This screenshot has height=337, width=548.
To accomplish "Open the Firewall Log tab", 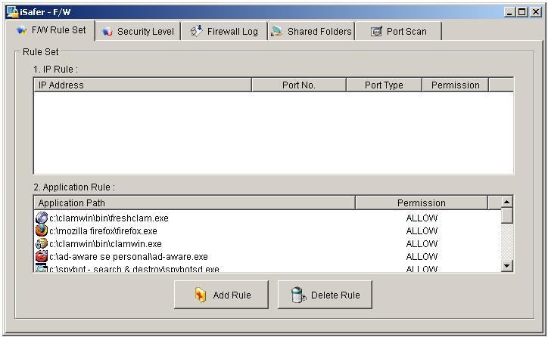I will (224, 32).
